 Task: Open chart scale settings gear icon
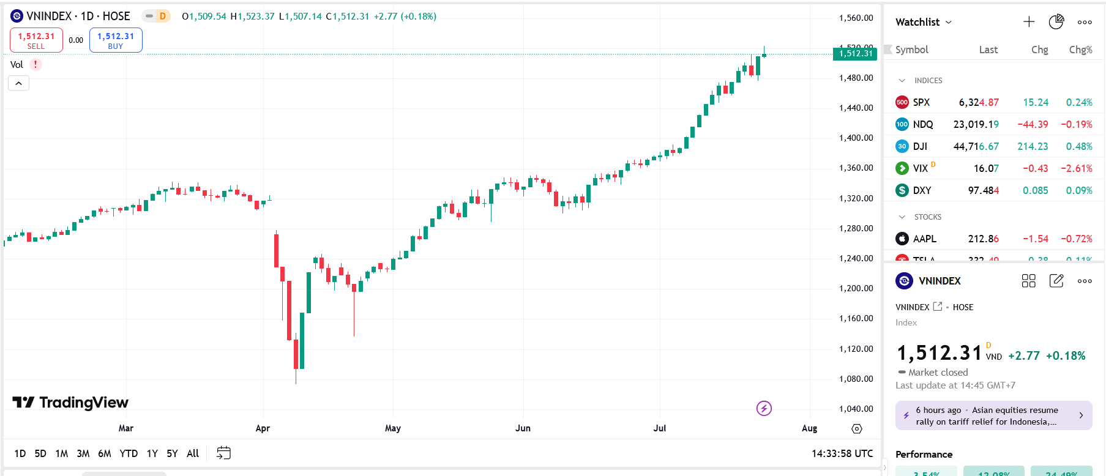click(x=857, y=429)
